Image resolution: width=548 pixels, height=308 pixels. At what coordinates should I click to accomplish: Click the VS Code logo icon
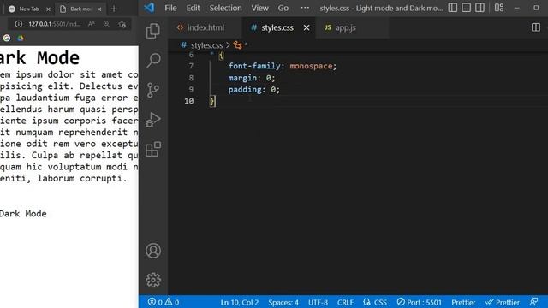[x=149, y=8]
